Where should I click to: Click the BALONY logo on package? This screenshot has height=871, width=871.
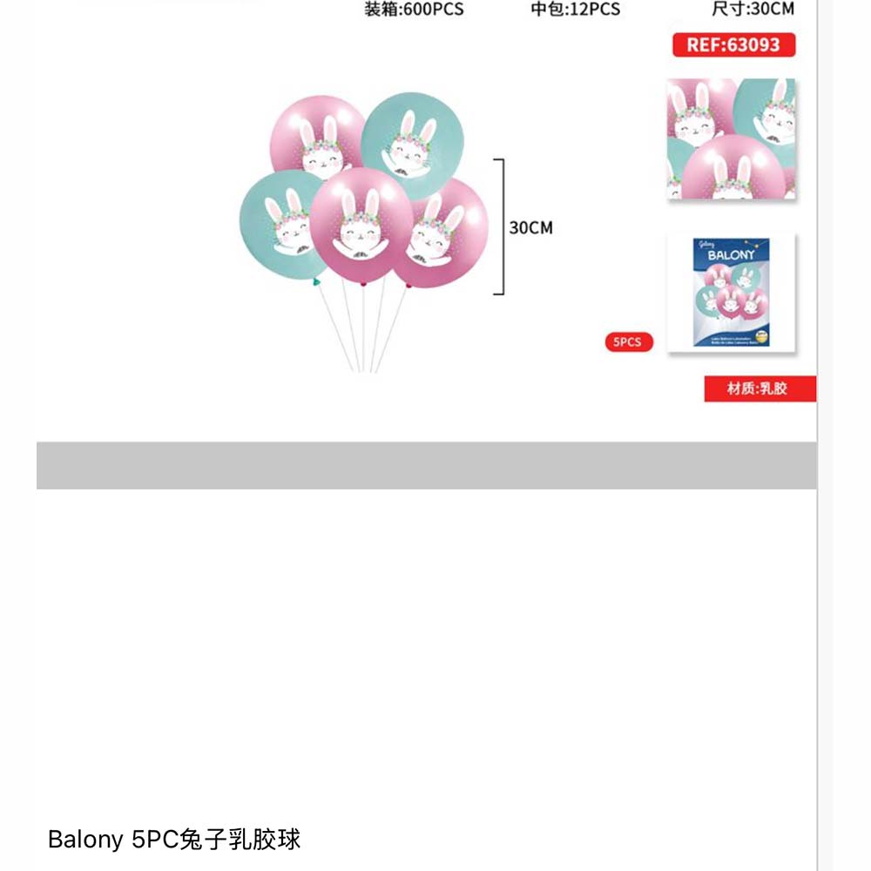(x=731, y=255)
